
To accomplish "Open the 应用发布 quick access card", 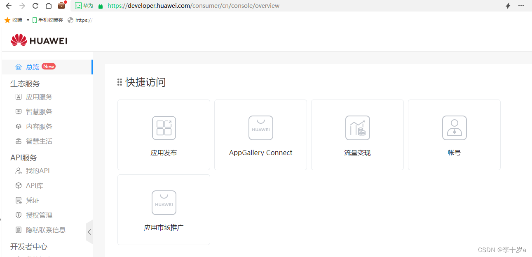I will point(164,135).
